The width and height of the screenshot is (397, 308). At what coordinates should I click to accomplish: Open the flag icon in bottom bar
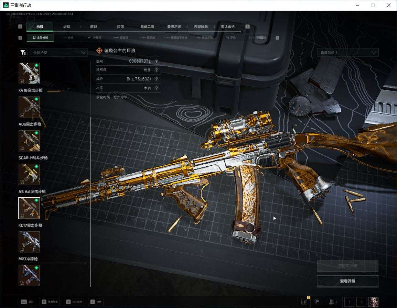pos(316,301)
